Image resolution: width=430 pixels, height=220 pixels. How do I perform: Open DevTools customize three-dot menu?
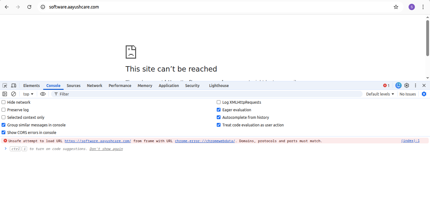pyautogui.click(x=416, y=85)
